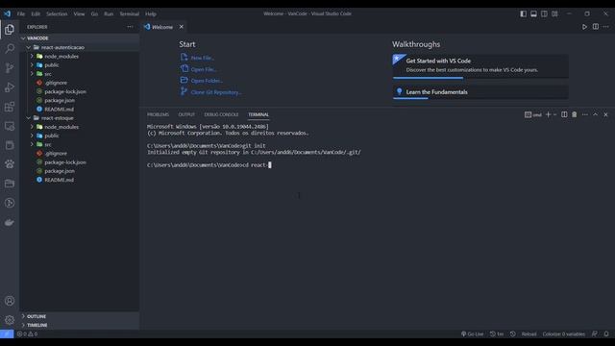Open README.md under react-estoque

[80, 180]
